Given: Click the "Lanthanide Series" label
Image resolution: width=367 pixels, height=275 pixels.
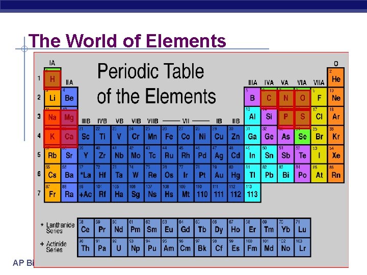Looking at the screenshot, I should tap(60, 228).
